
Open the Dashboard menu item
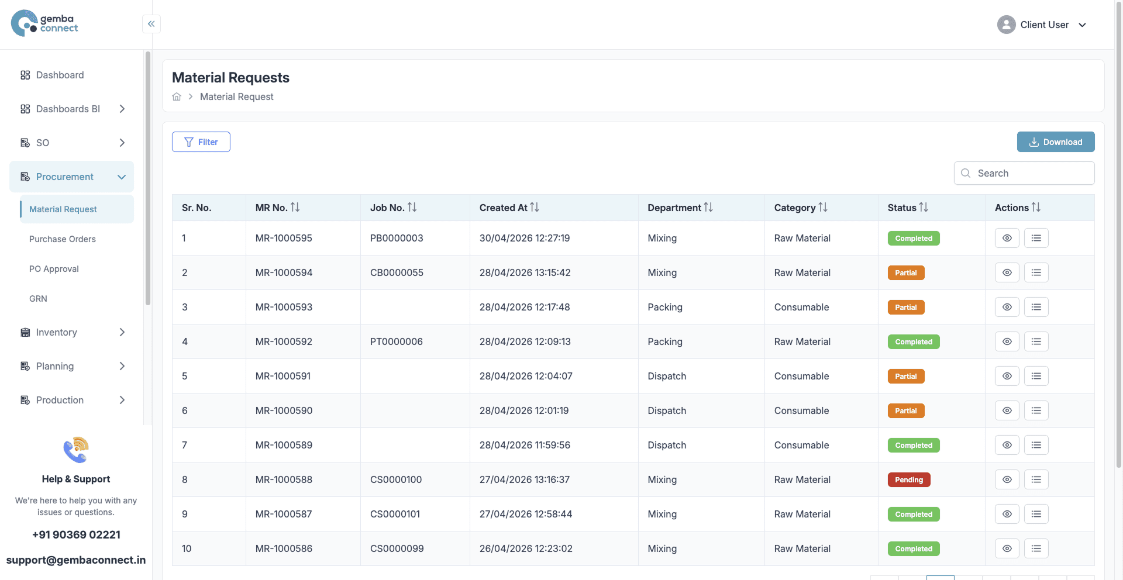point(71,75)
